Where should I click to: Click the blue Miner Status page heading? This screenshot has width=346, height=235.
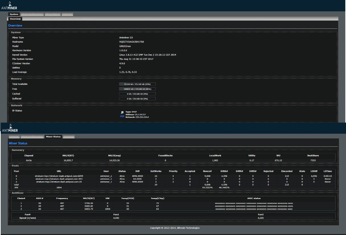pos(18,143)
